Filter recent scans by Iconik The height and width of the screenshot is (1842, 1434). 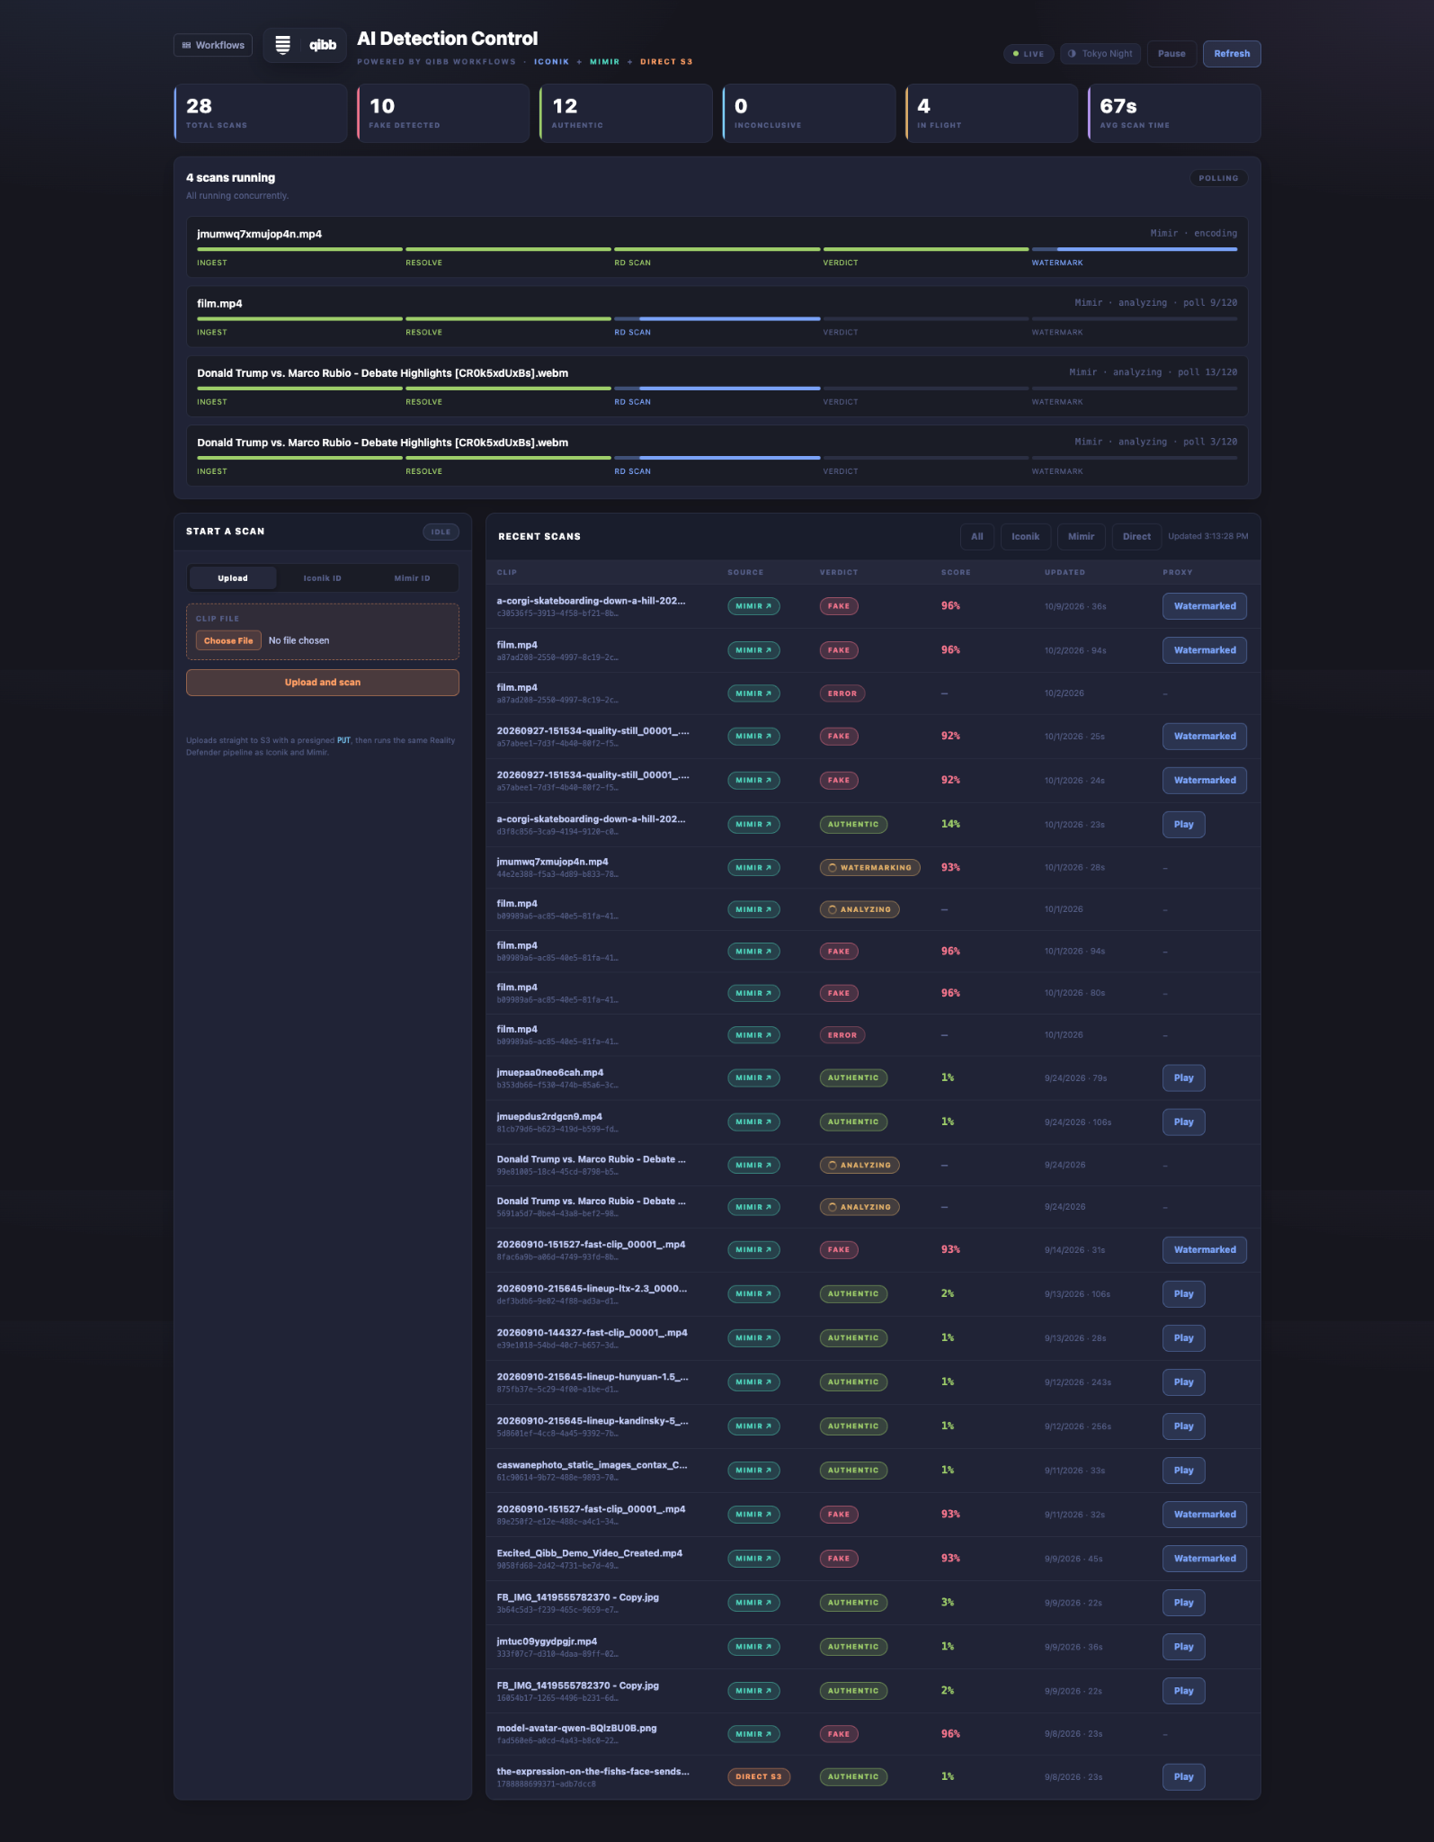[x=1025, y=537]
